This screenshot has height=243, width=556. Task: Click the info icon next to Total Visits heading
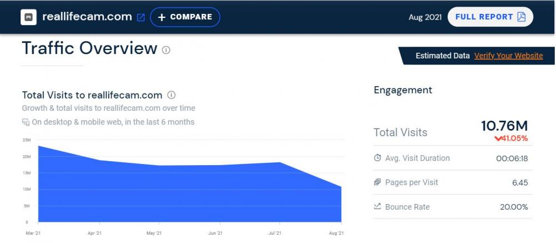tap(171, 95)
